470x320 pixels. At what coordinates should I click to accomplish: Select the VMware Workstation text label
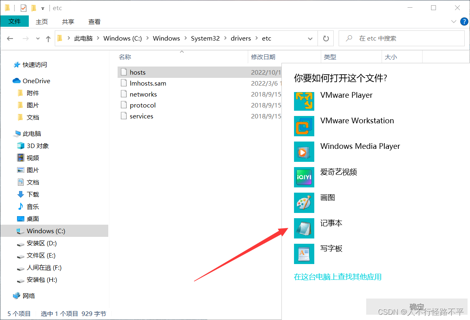357,120
